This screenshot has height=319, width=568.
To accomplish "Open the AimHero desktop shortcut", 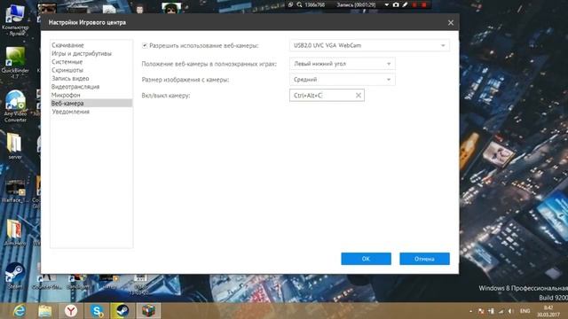I will coord(15,233).
